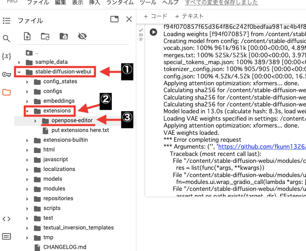The width and height of the screenshot is (306, 251).
Task: Select the openpose-editor folder name
Action: 72,121
